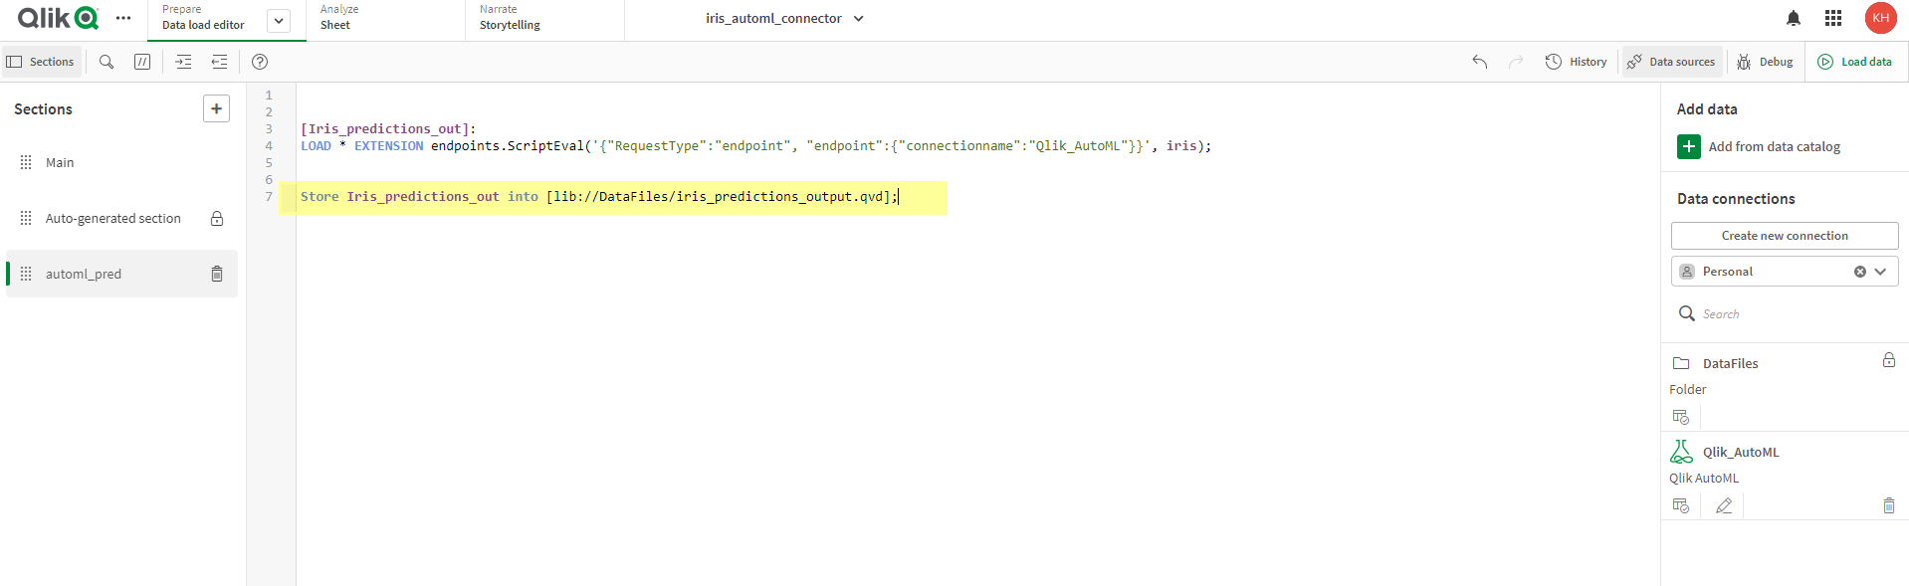Switch to the Narrate Storytelling tab
1909x586 pixels.
click(544, 18)
